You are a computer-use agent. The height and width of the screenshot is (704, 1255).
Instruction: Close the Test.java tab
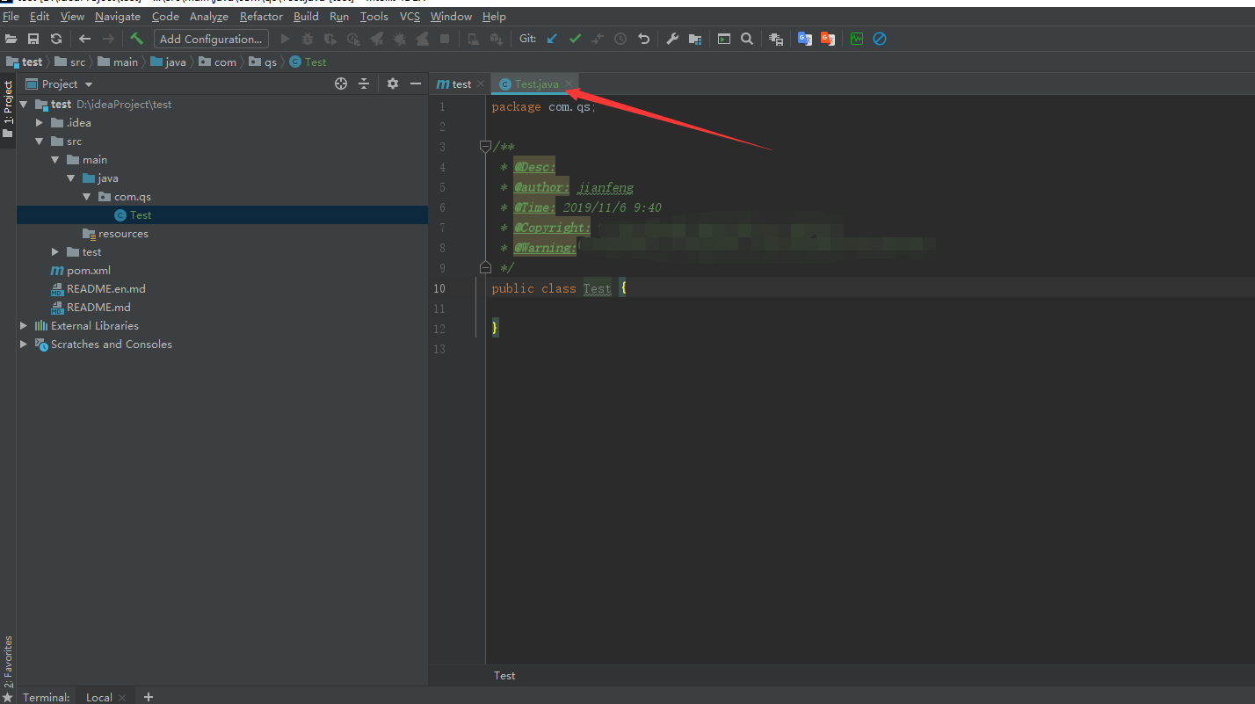point(569,84)
